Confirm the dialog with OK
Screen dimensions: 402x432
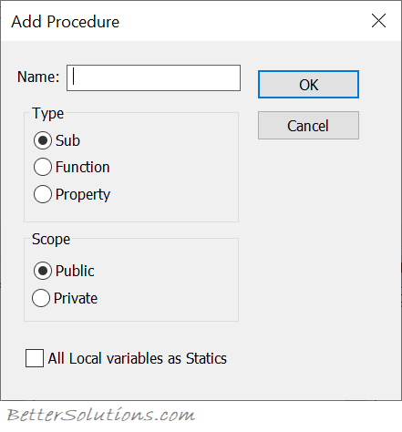308,85
